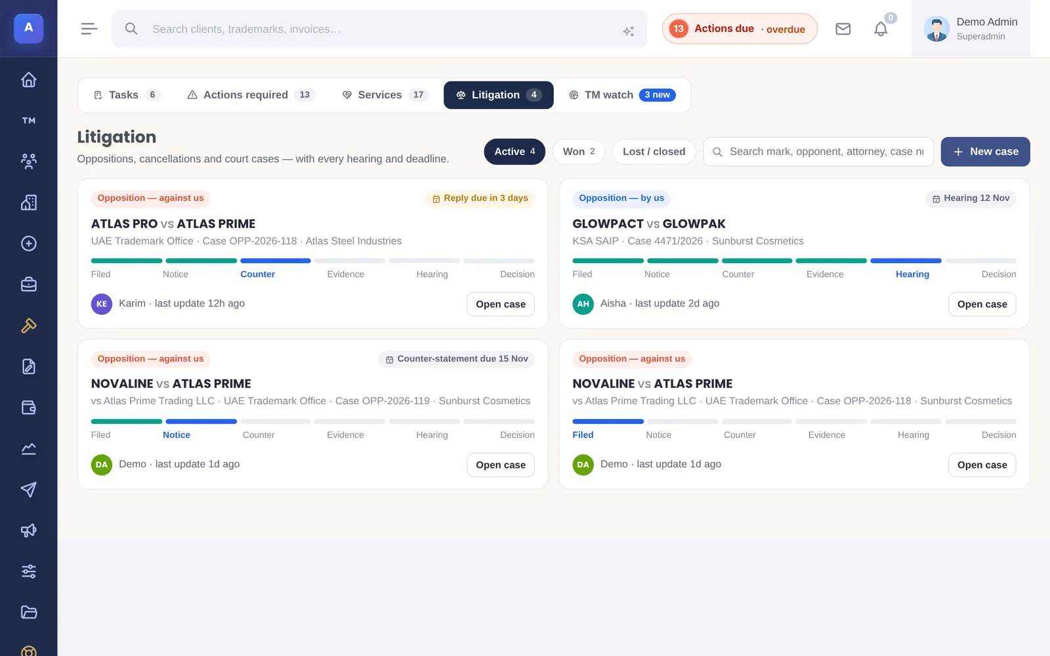
Task: Open the clients people icon in sidebar
Action: pyautogui.click(x=28, y=161)
